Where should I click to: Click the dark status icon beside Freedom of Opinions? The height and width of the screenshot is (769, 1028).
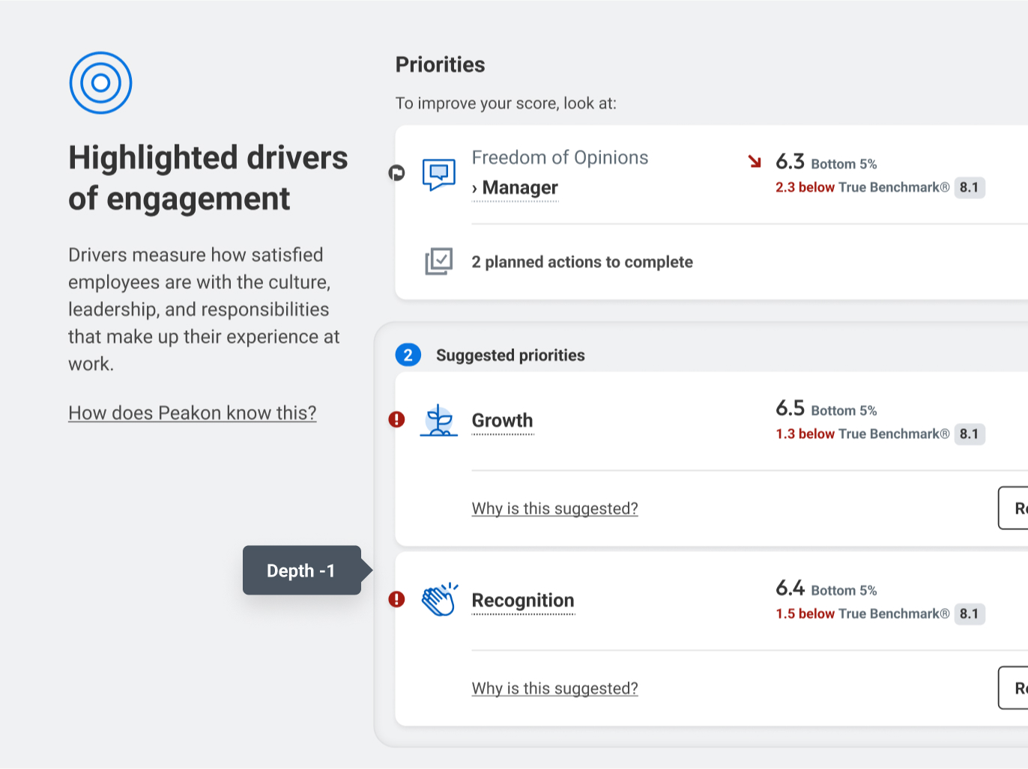pyautogui.click(x=396, y=173)
